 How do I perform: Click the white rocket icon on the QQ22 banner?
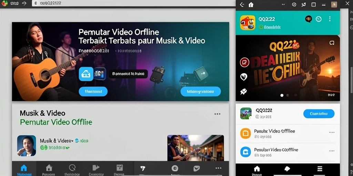pos(243,91)
